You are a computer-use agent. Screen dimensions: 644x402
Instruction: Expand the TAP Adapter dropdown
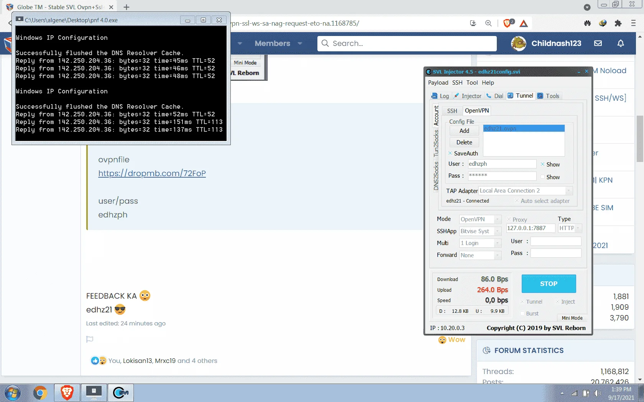[x=569, y=191]
